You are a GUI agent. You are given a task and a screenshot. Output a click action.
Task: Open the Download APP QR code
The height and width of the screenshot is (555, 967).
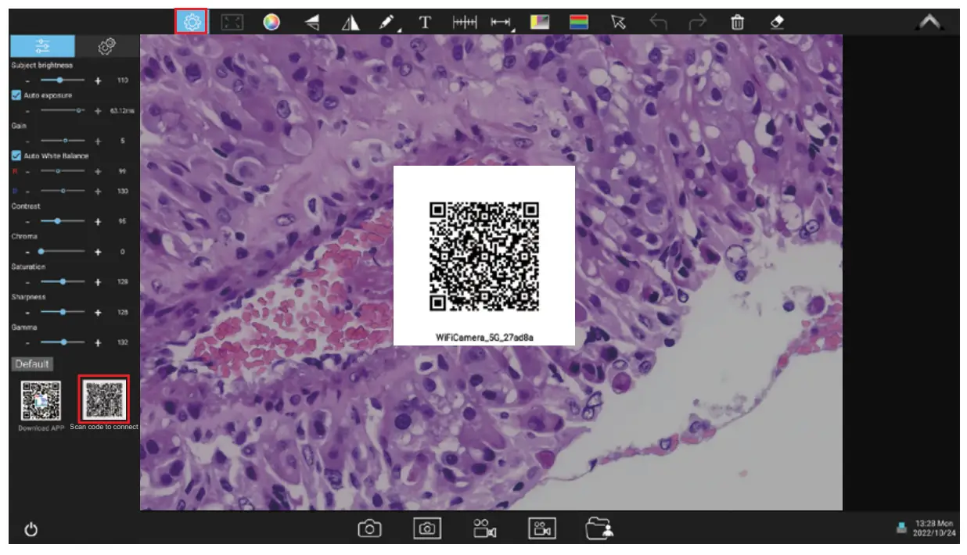41,400
